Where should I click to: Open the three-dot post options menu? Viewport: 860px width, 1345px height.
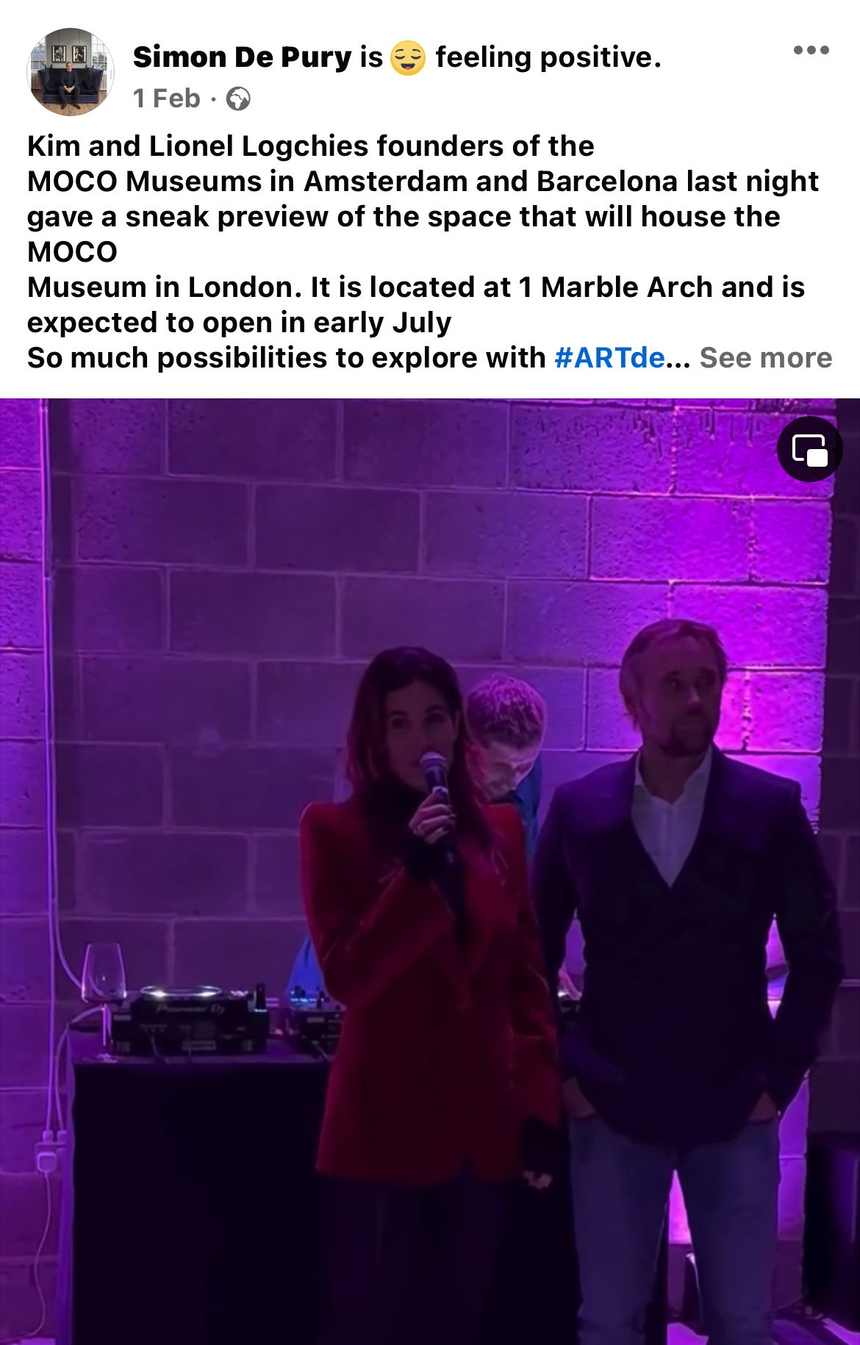coord(811,50)
